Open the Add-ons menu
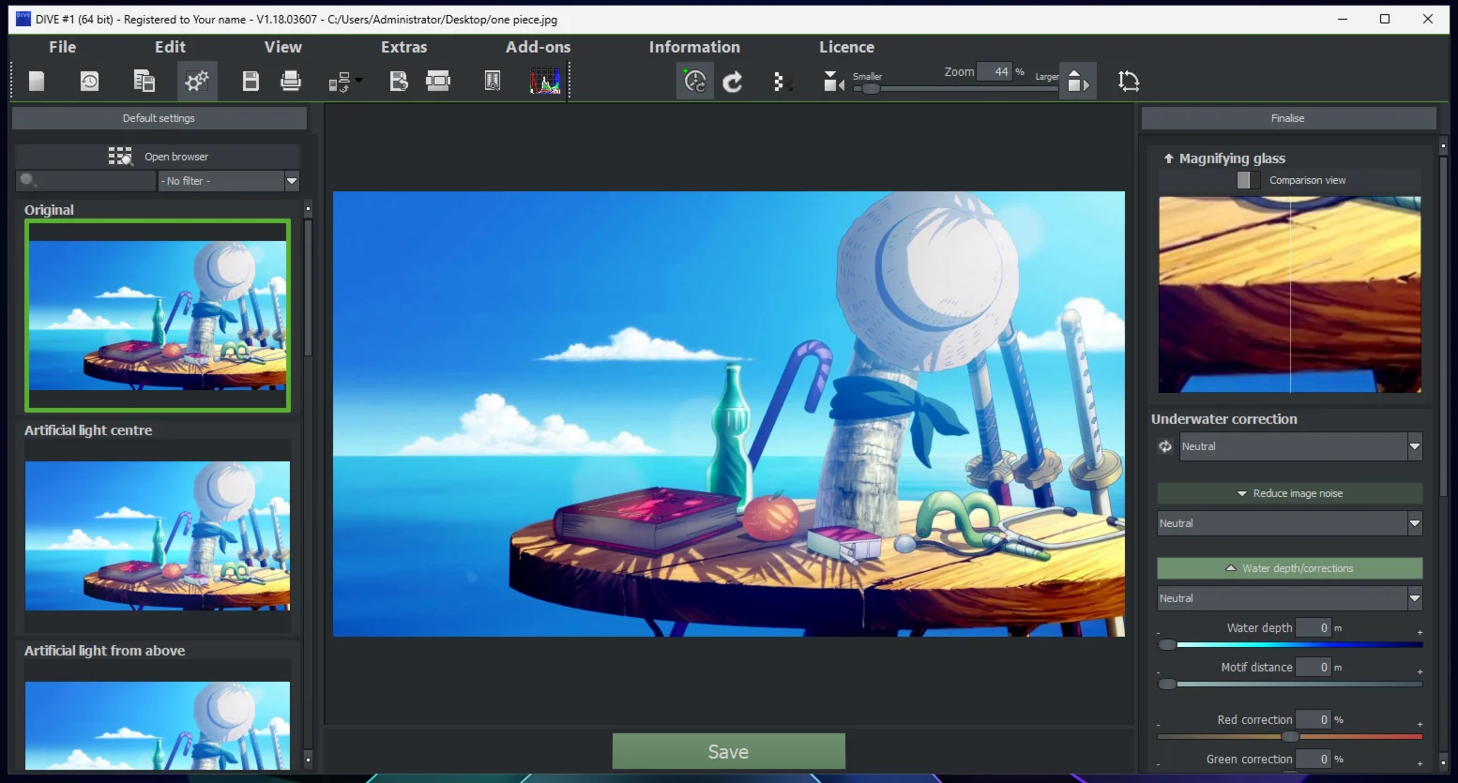 [538, 47]
